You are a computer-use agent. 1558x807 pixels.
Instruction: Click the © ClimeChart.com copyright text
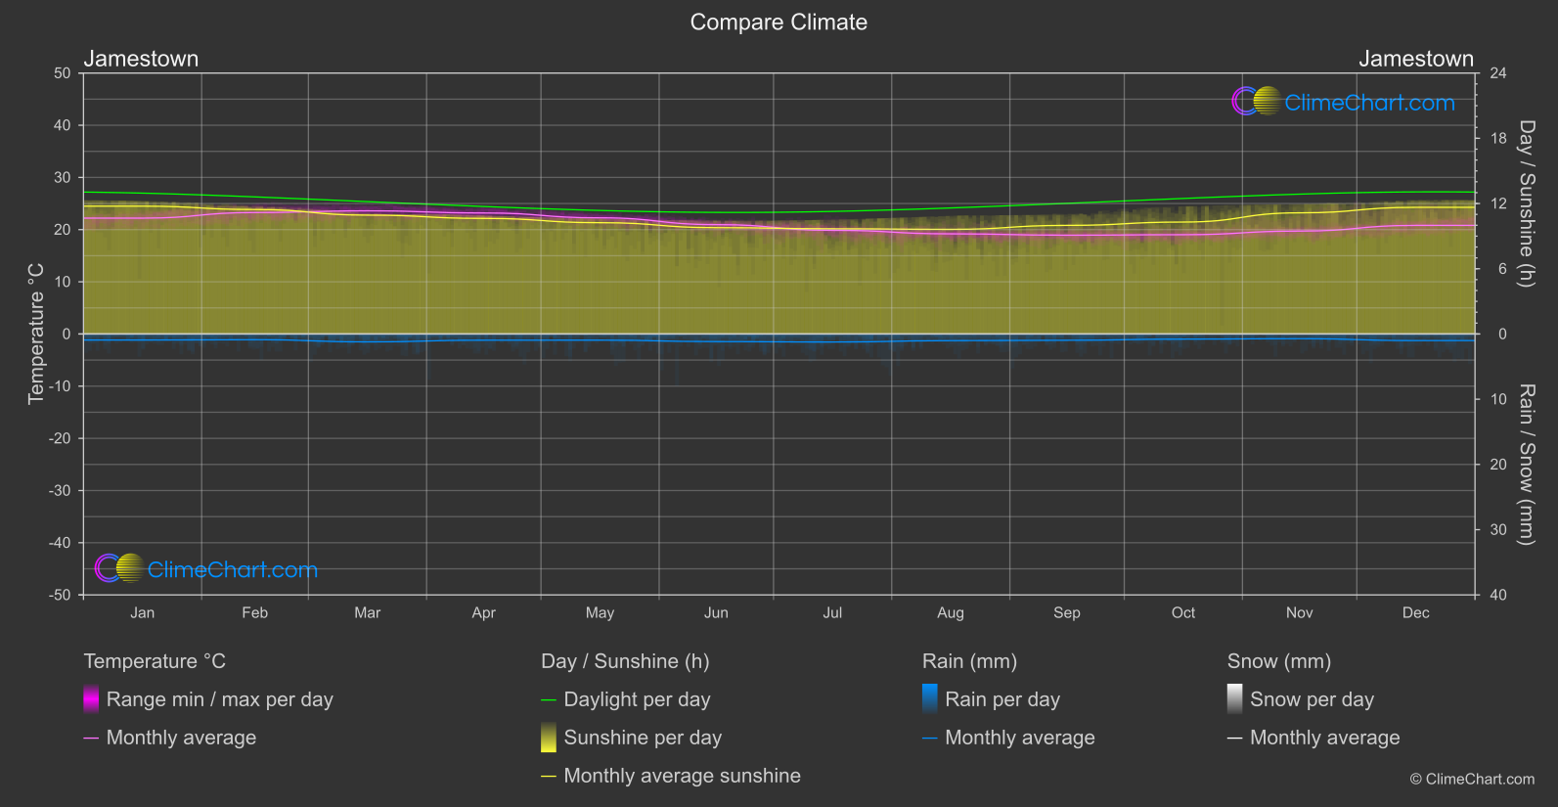(x=1472, y=780)
